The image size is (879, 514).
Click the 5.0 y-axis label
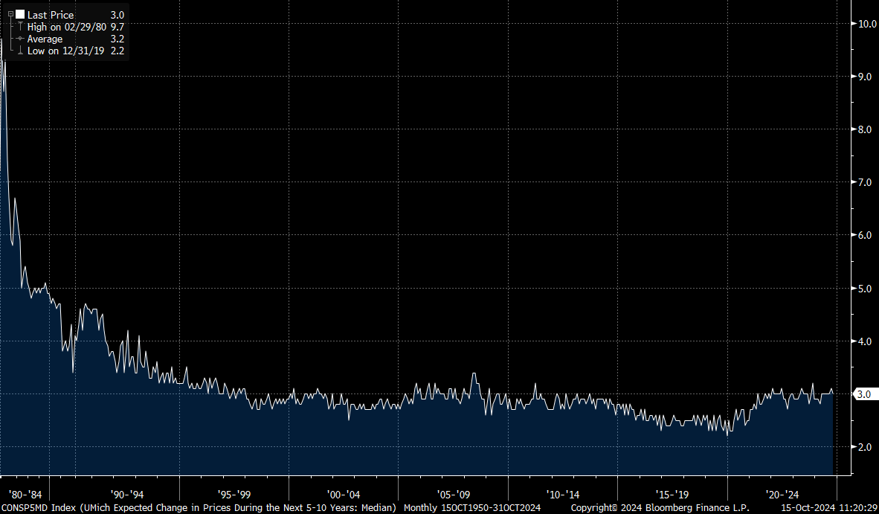(x=864, y=289)
